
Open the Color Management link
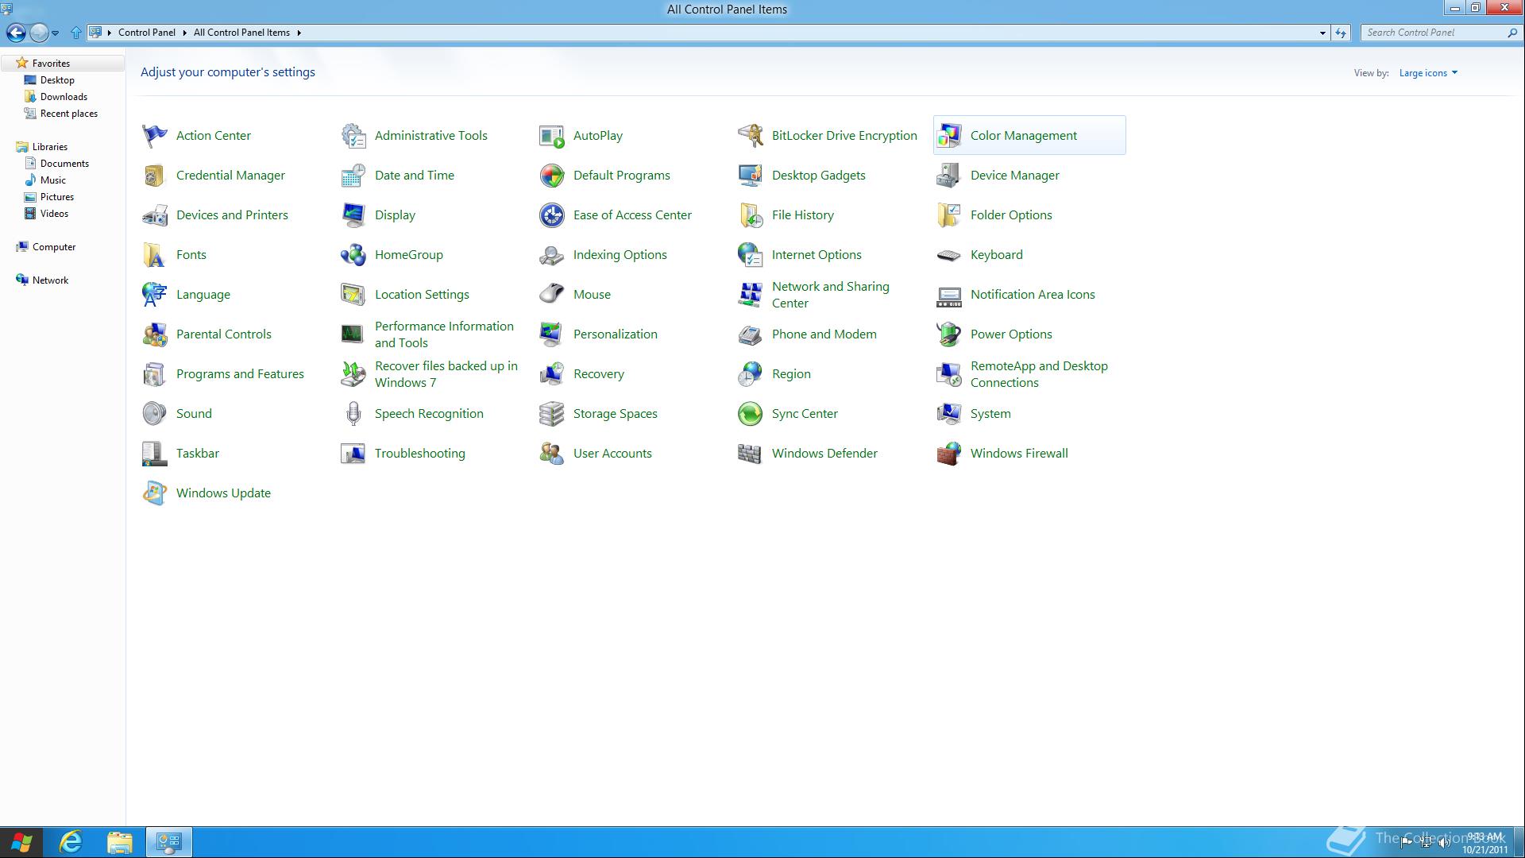pos(1023,136)
